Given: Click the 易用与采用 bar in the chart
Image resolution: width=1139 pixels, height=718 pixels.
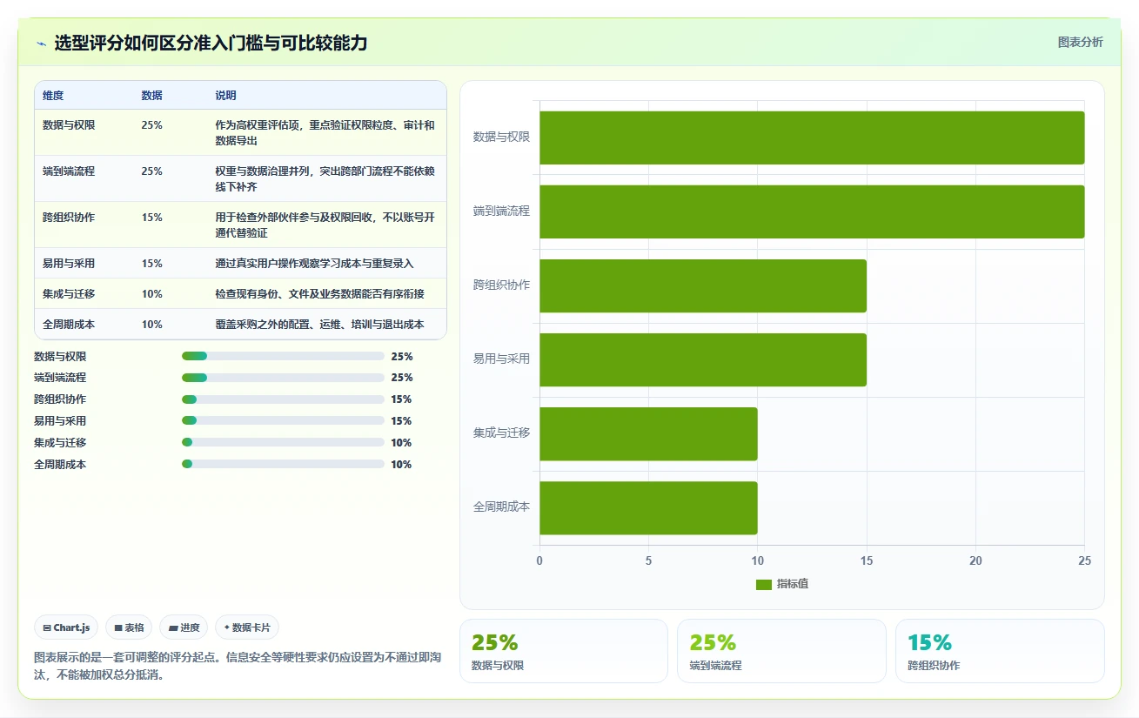Looking at the screenshot, I should [x=703, y=359].
